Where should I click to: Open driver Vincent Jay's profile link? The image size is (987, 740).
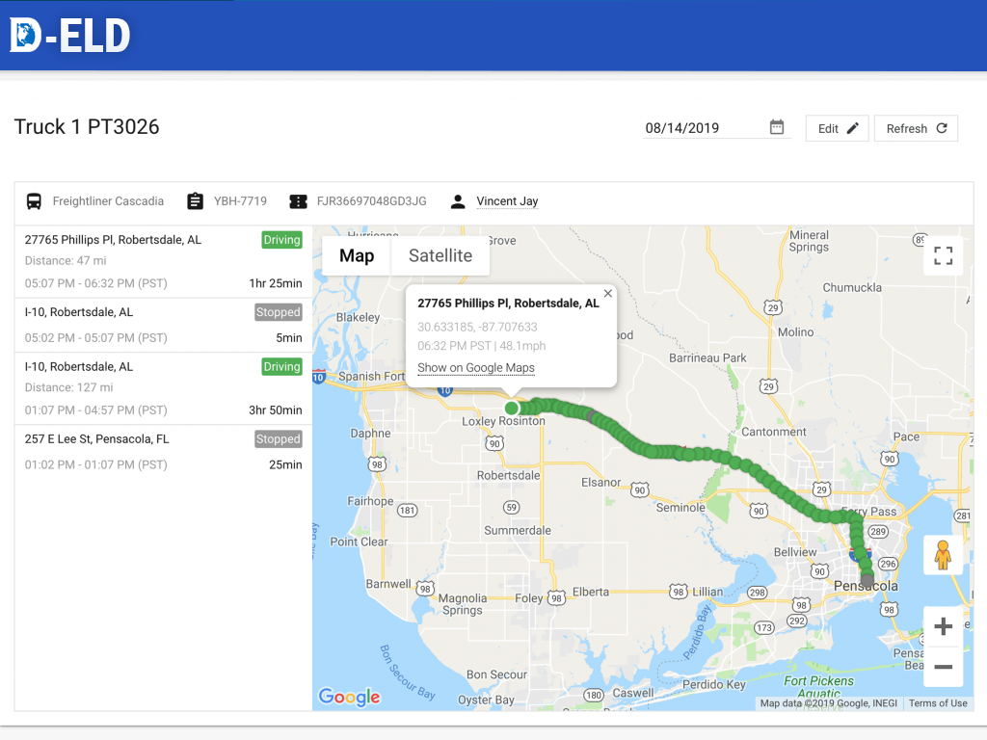pyautogui.click(x=507, y=201)
